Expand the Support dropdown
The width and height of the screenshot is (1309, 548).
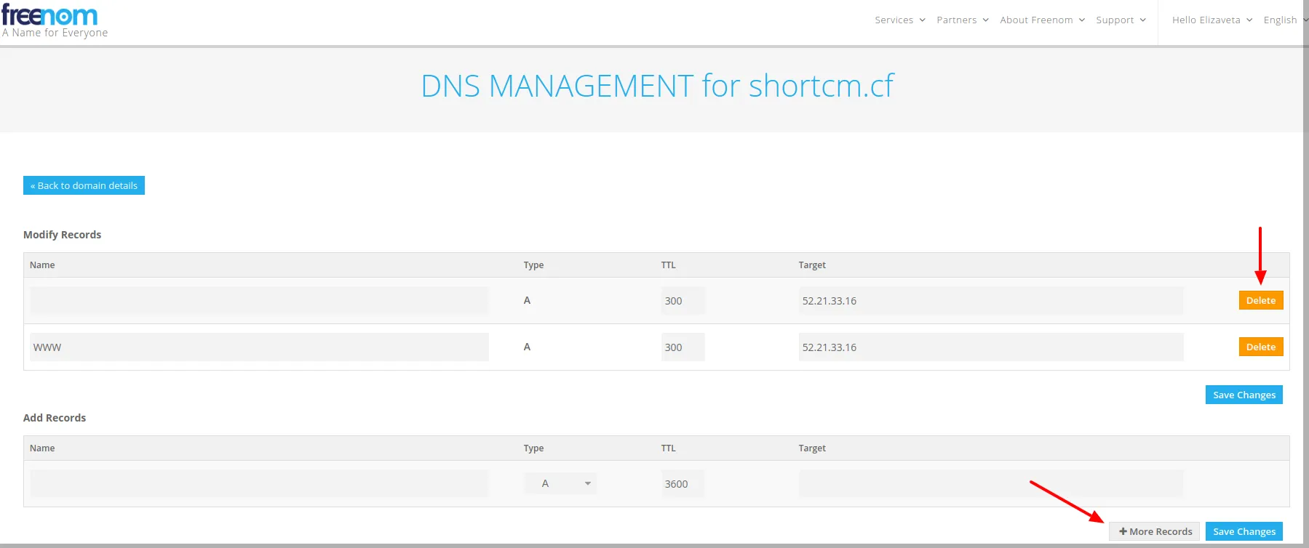pyautogui.click(x=1121, y=20)
